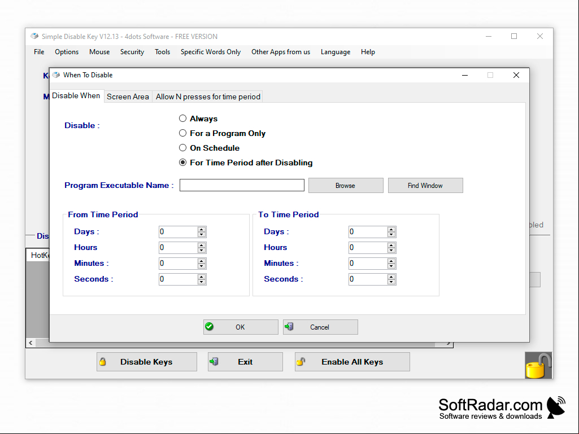Open Allow N presses for time period tab
579x434 pixels.
(208, 97)
